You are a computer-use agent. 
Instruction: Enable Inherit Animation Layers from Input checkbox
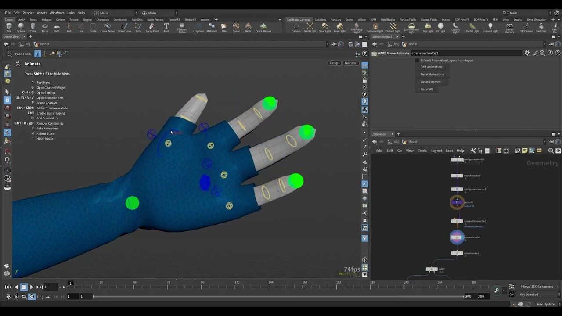coord(417,60)
